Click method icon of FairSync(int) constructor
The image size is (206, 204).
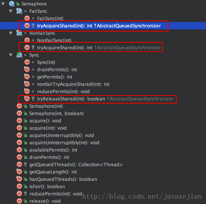[x=27, y=18]
